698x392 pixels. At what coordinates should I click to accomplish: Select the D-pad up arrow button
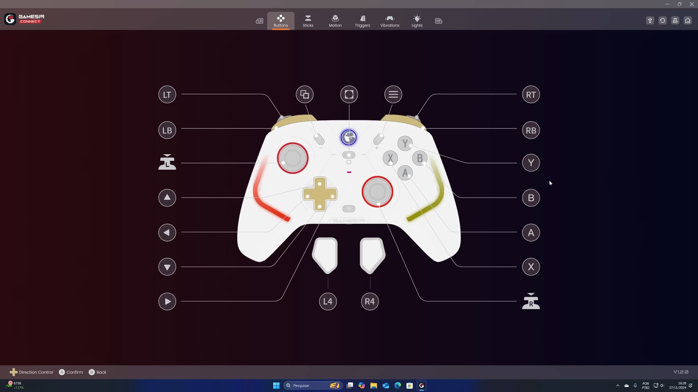[x=167, y=198]
